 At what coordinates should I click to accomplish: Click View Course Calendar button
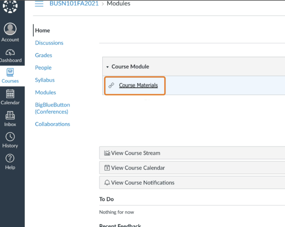138,168
